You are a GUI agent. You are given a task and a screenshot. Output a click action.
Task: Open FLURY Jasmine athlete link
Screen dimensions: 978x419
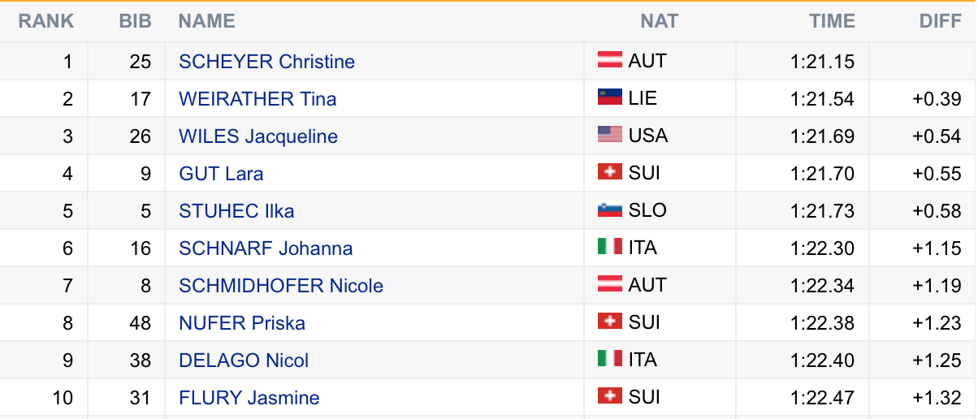249,398
